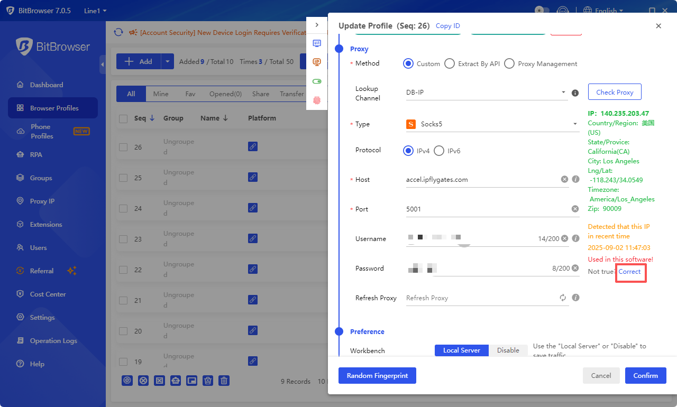Clear the Port field value
The width and height of the screenshot is (677, 407).
point(575,209)
